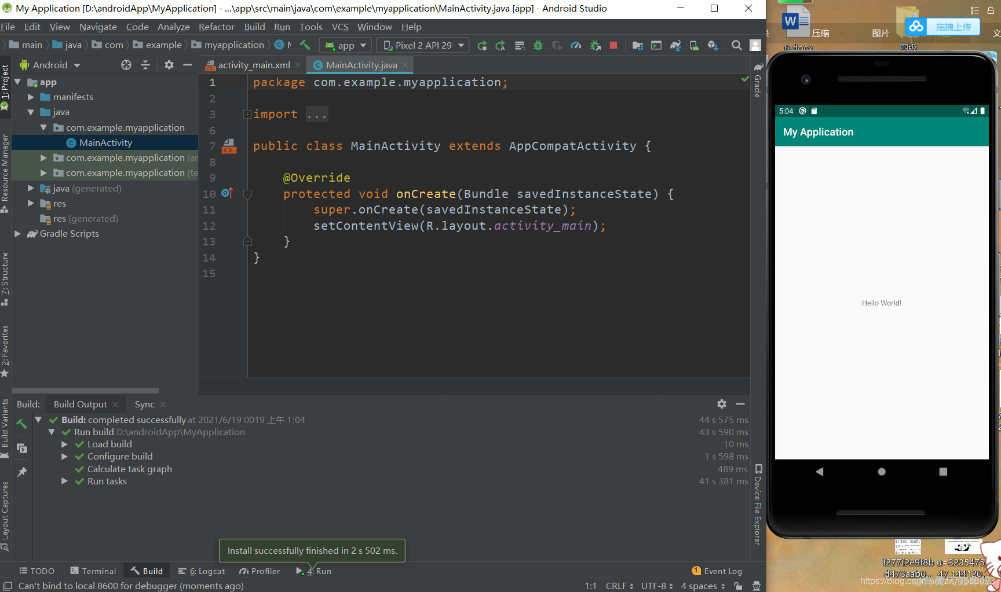Screen dimensions: 1001x592
Task: Collapse the java folder
Action: point(31,112)
